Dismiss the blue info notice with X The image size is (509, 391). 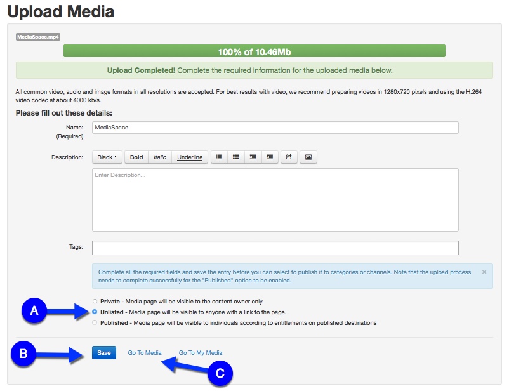click(x=484, y=272)
